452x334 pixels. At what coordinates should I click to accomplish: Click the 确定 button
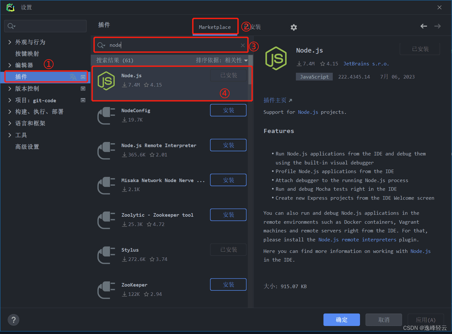[x=341, y=320]
